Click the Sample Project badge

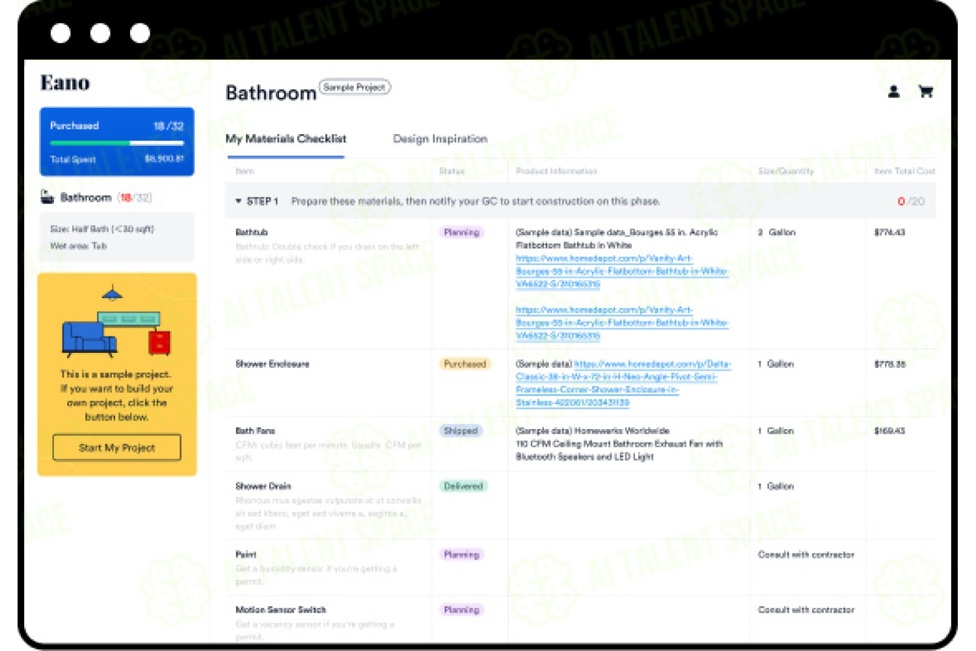pos(355,87)
